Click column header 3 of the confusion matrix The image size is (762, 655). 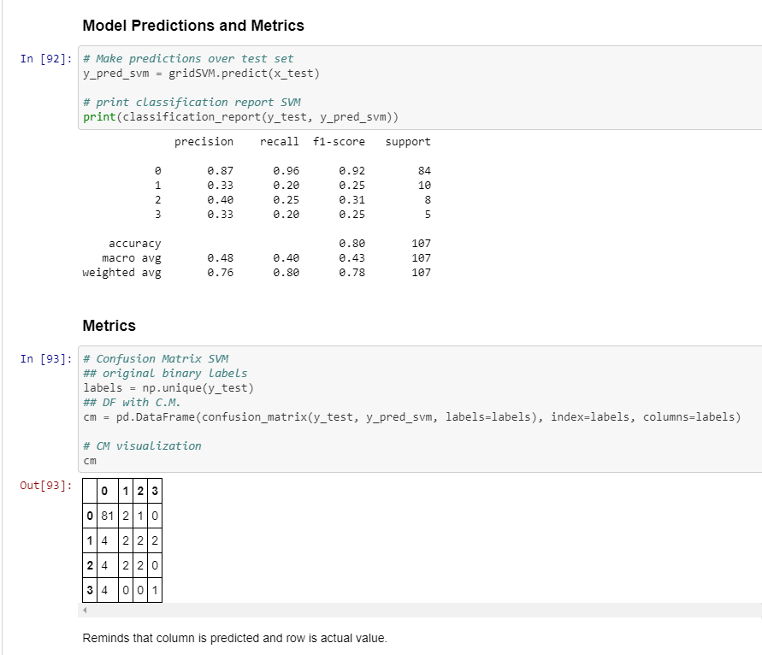point(155,492)
